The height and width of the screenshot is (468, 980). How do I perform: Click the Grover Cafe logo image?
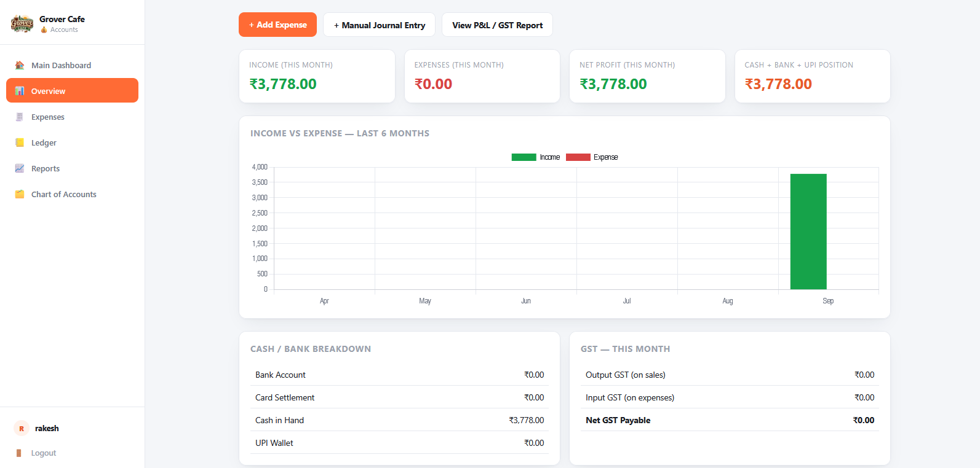pos(22,24)
